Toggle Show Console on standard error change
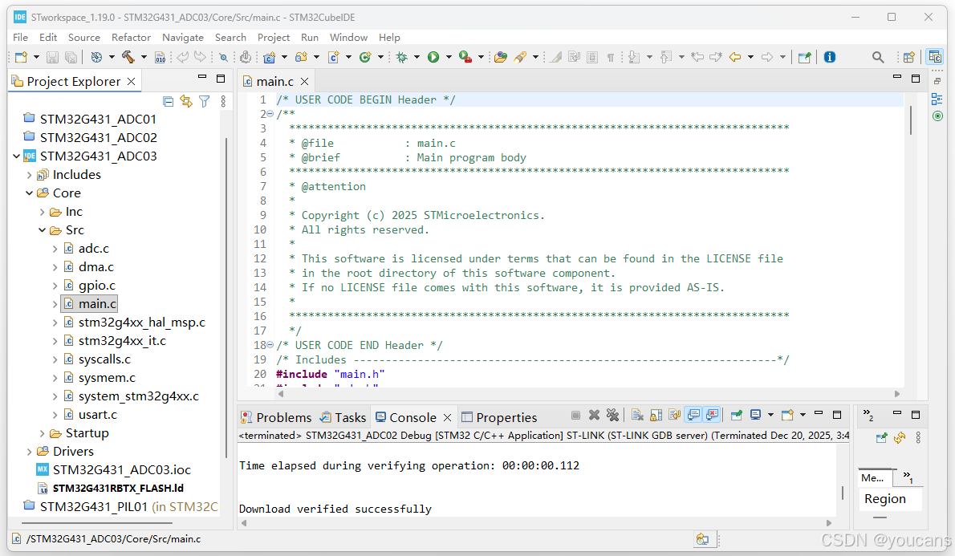The image size is (955, 556). pyautogui.click(x=712, y=416)
